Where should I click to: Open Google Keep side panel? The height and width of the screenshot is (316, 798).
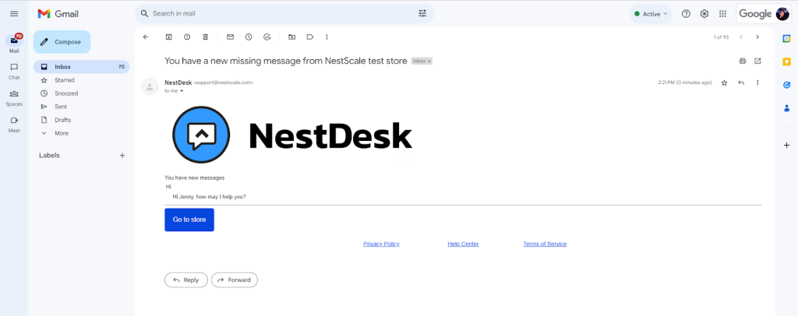coord(787,61)
